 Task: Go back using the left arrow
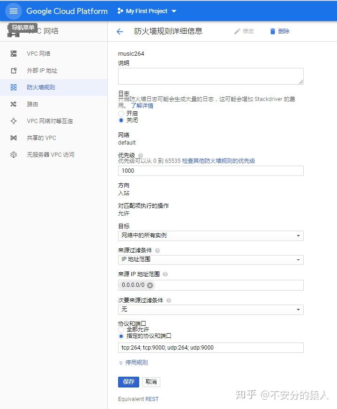click(120, 31)
